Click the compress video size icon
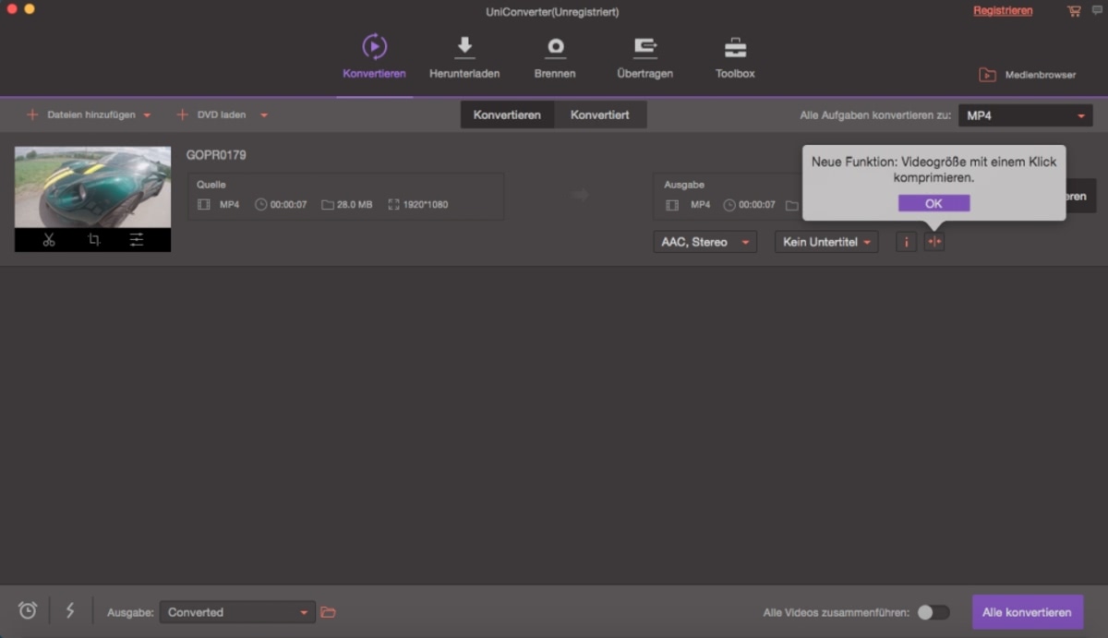Viewport: 1108px width, 638px height. [934, 242]
